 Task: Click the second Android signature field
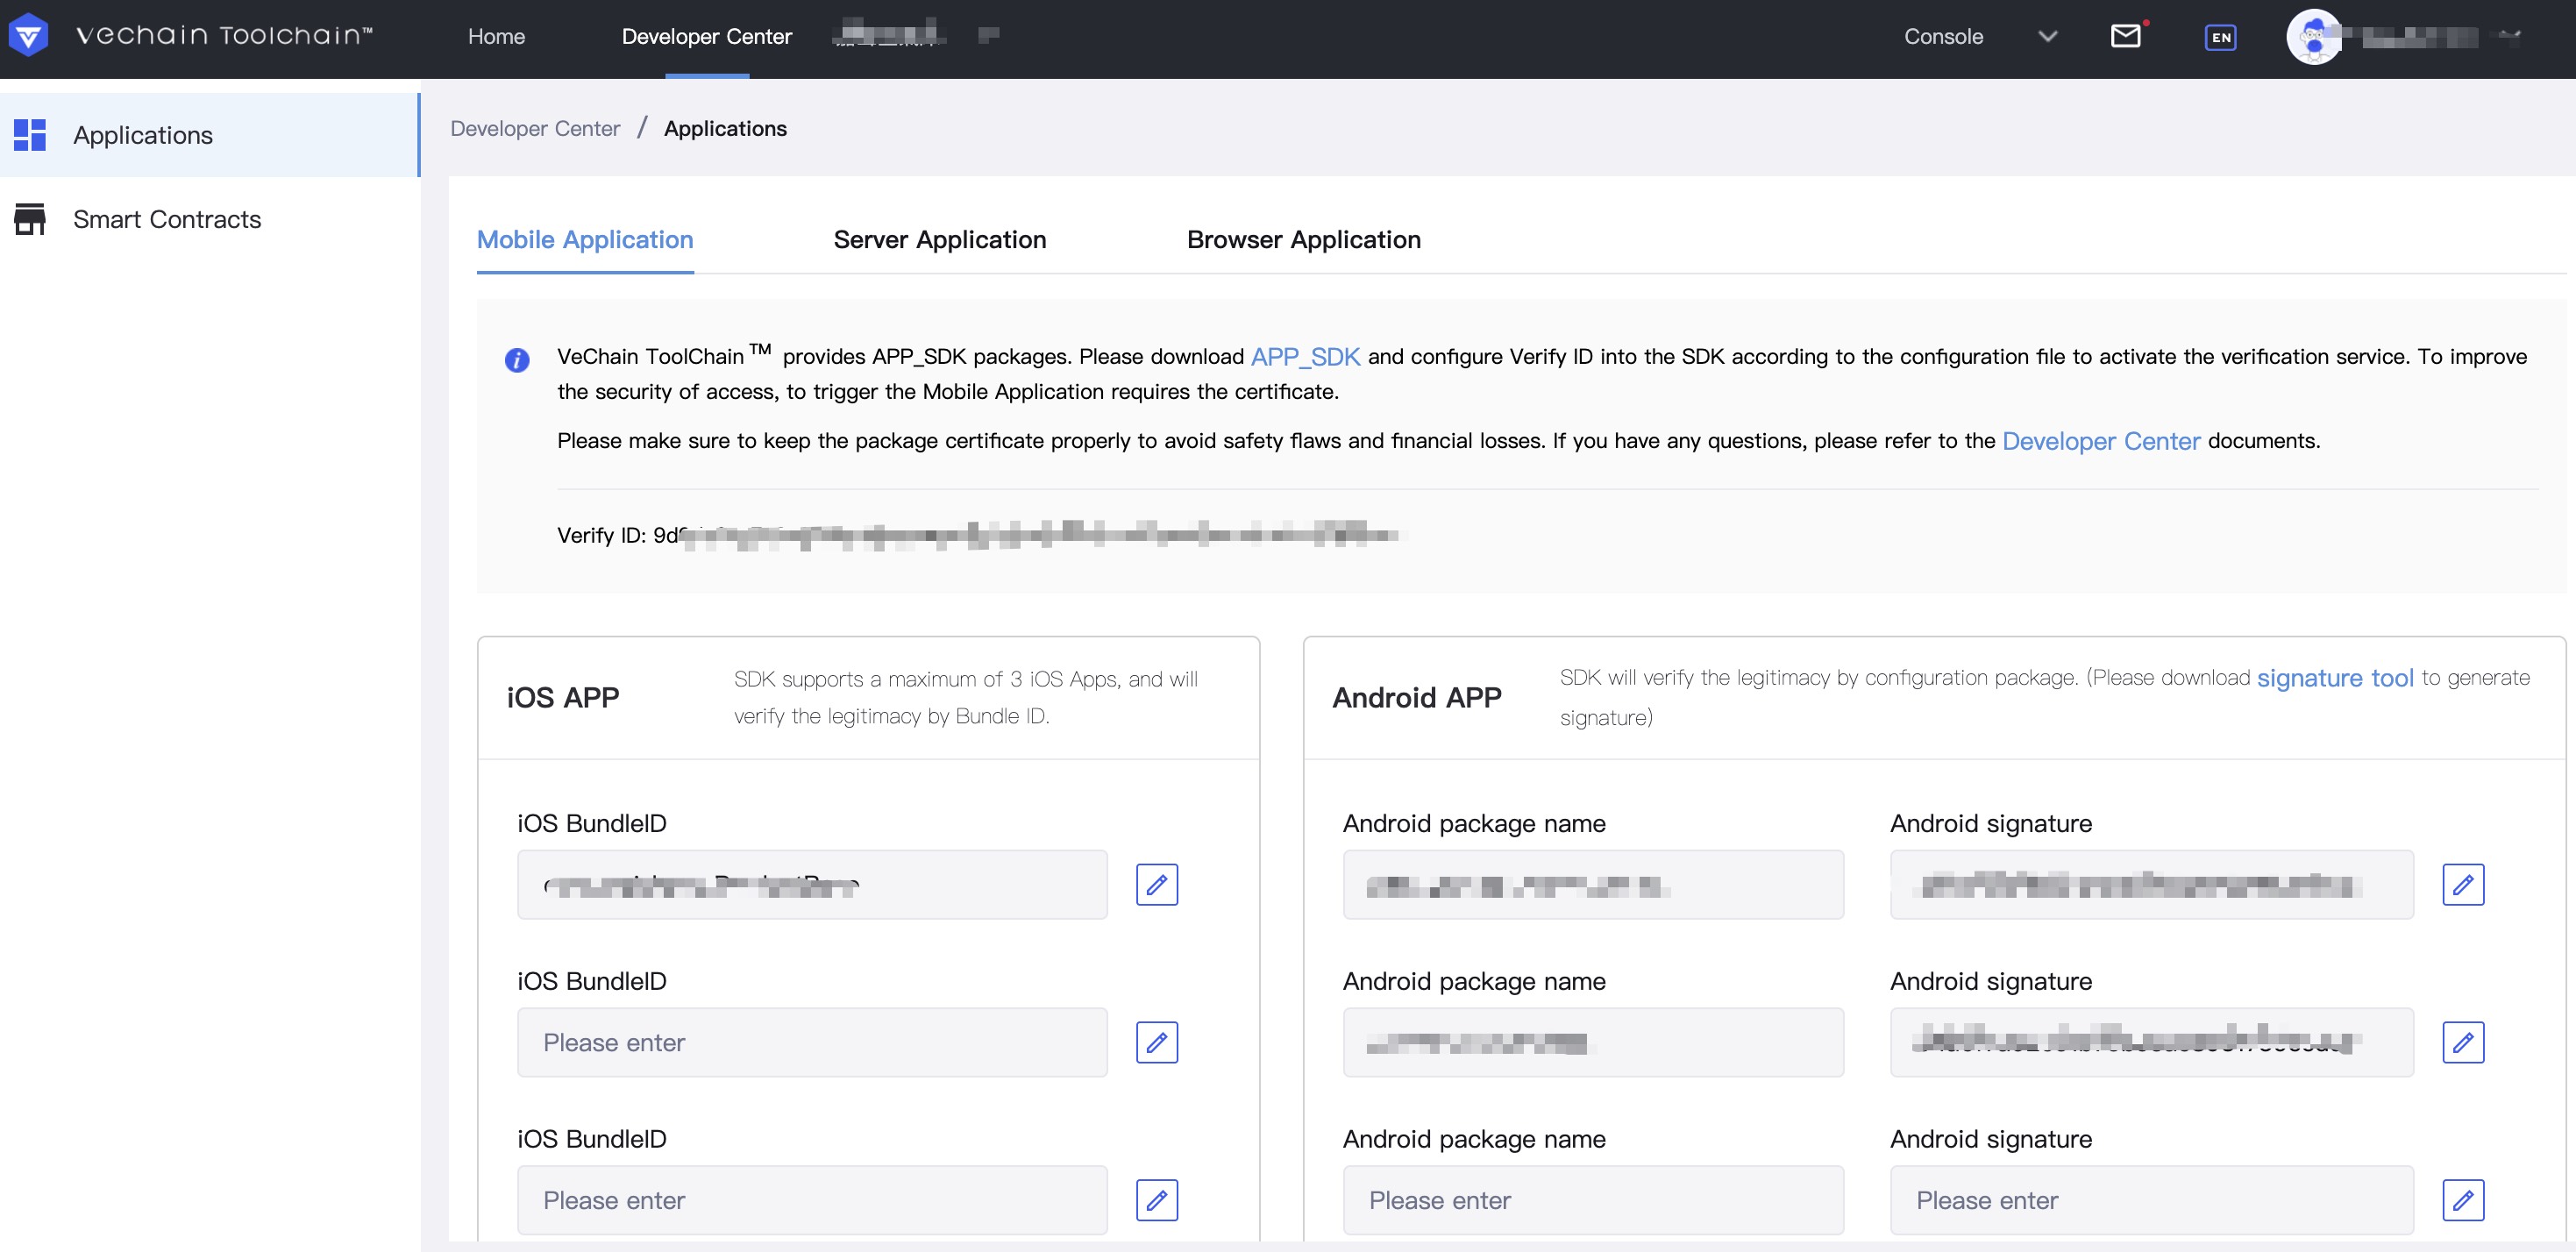coord(2152,1043)
